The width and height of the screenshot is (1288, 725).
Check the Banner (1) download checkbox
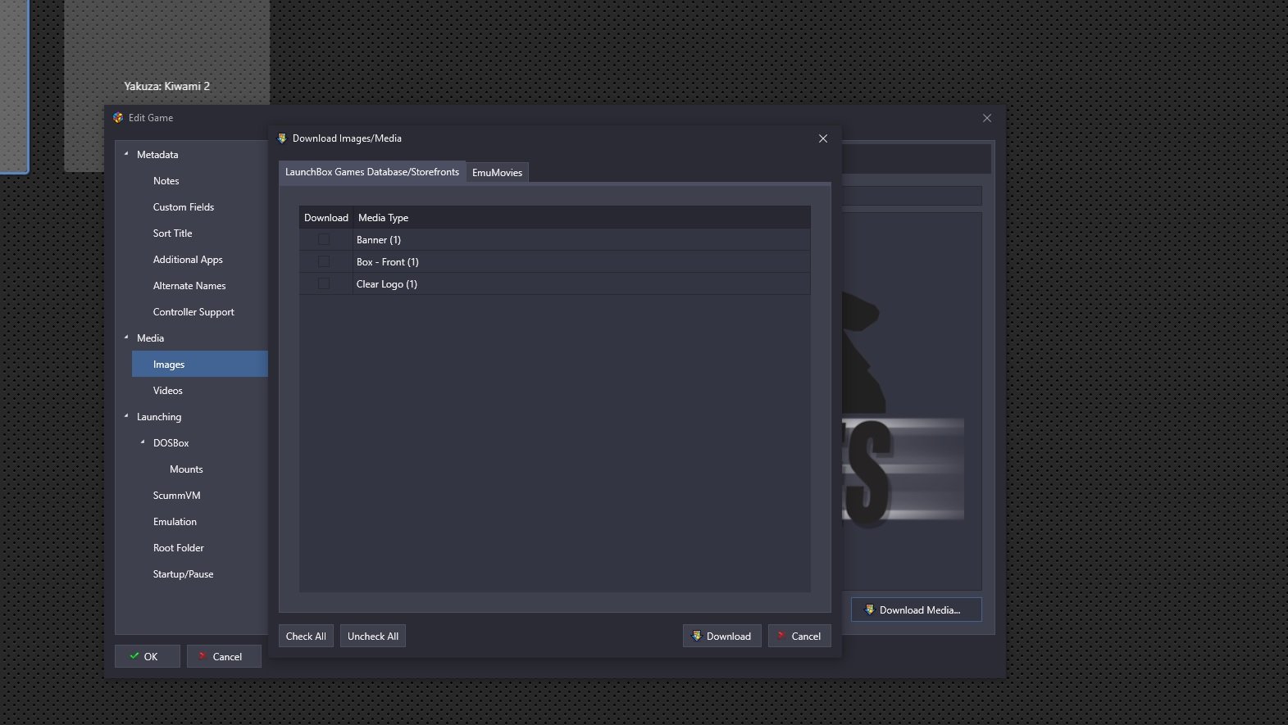pos(324,239)
